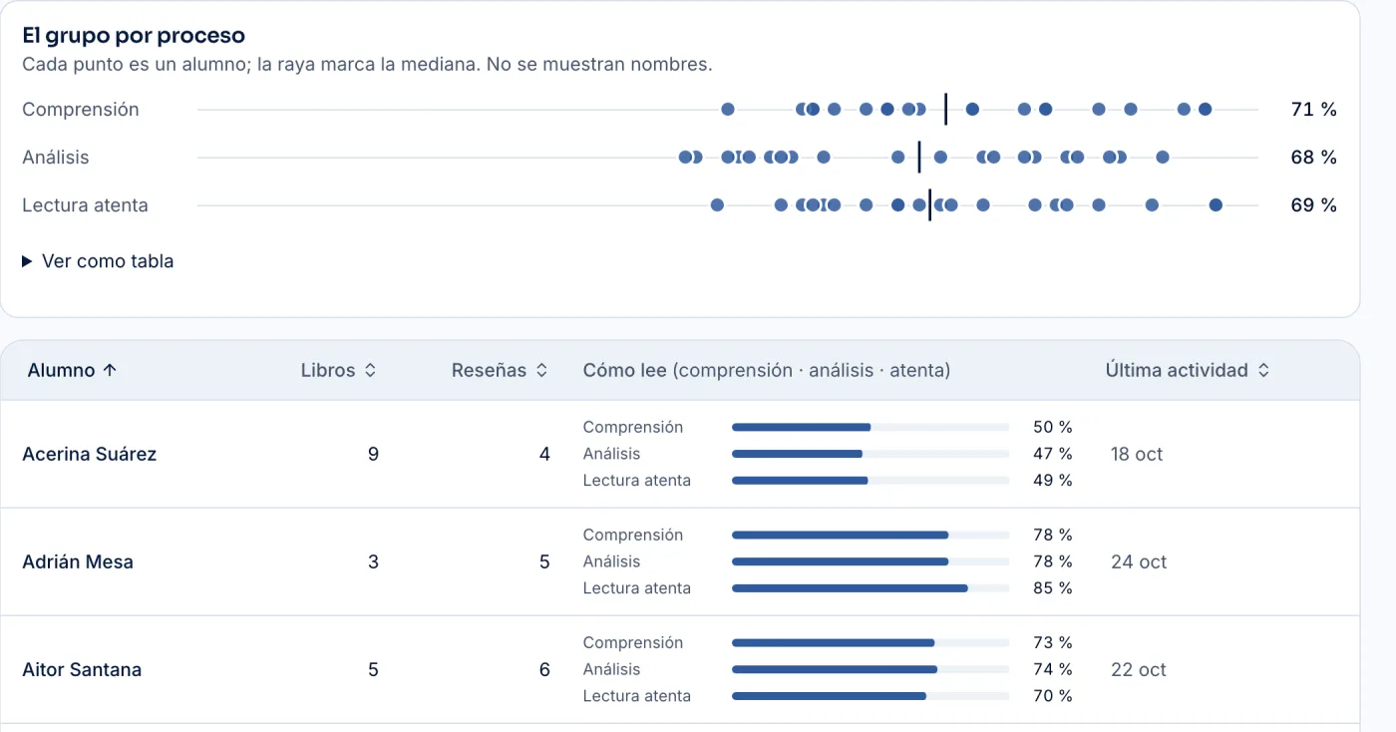This screenshot has width=1396, height=732.
Task: Click the Libros value 5 for Aitor Santana
Action: point(373,669)
